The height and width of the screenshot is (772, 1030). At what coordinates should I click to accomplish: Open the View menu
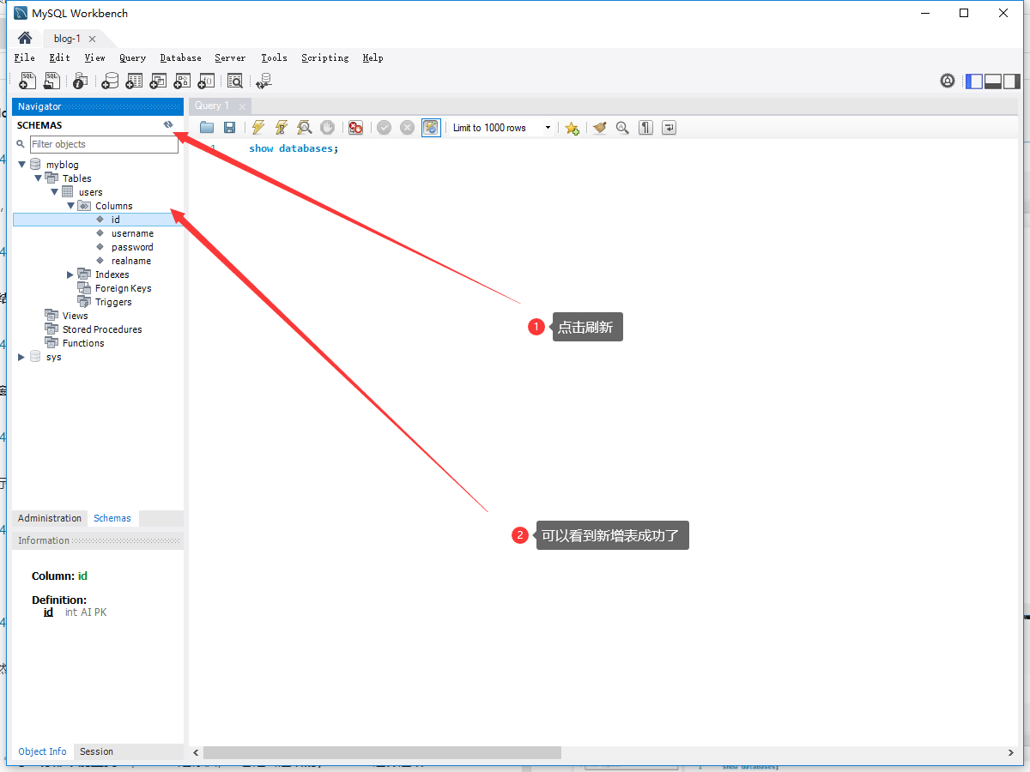(95, 57)
